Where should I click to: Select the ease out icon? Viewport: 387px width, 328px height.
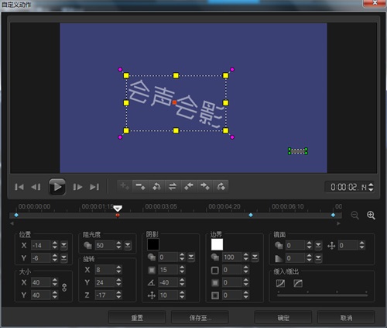pyautogui.click(x=298, y=283)
